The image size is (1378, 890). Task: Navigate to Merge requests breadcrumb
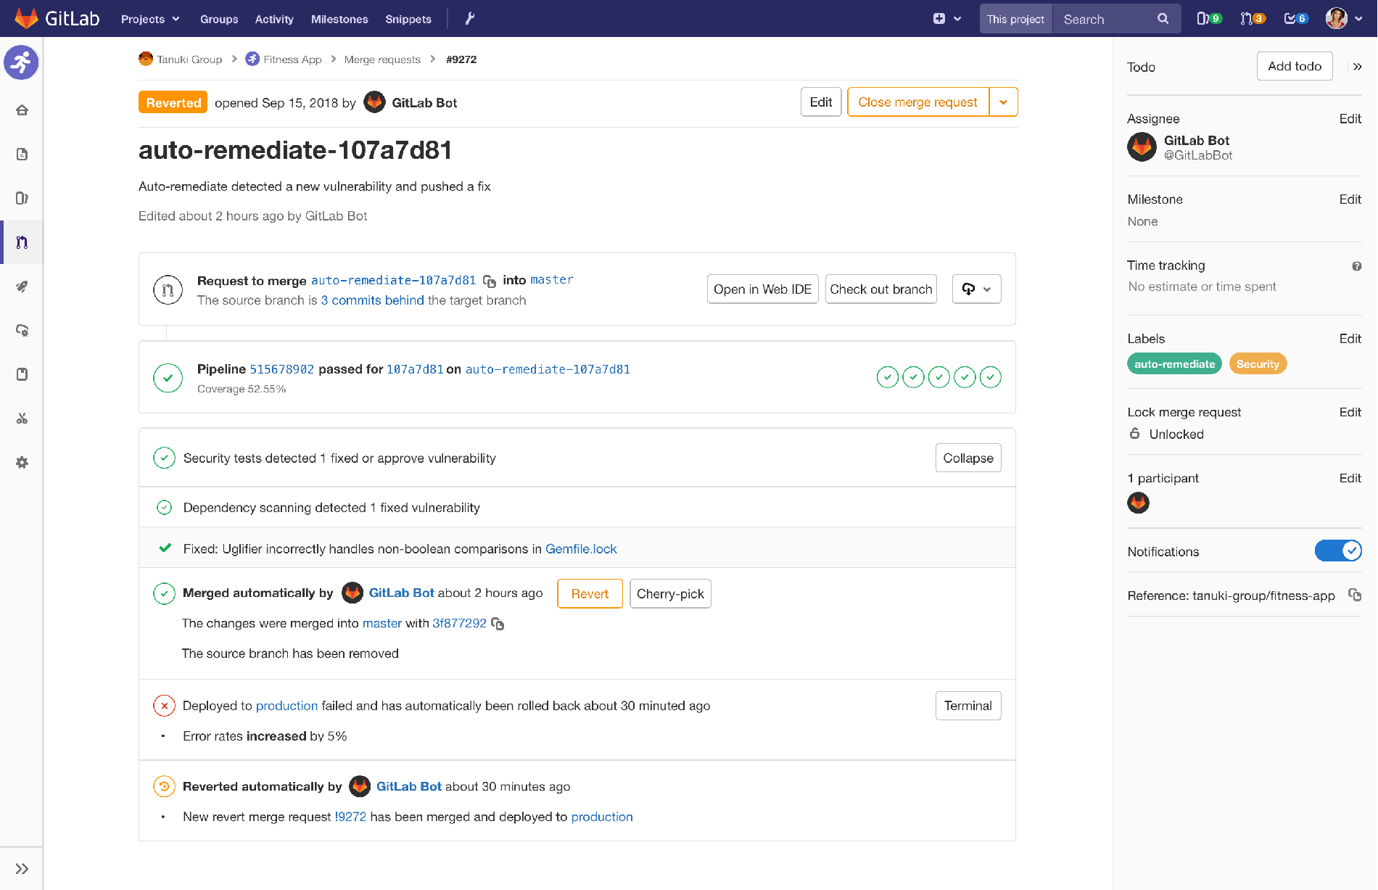[382, 59]
